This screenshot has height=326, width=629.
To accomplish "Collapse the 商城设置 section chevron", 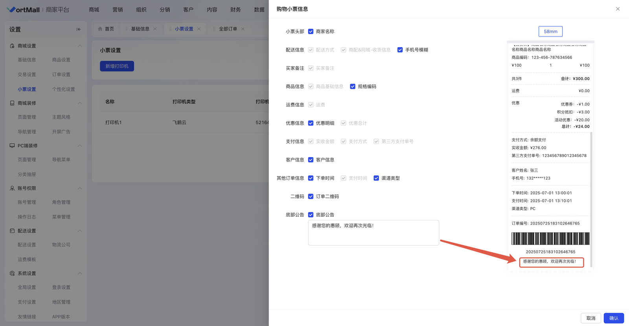I will coord(80,46).
